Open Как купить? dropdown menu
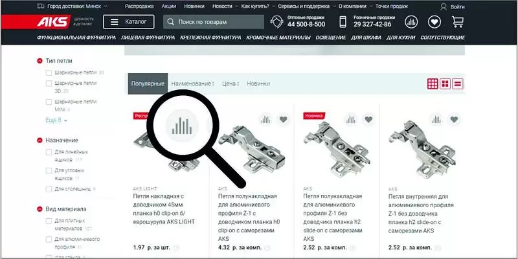518x259 pixels. click(x=258, y=6)
